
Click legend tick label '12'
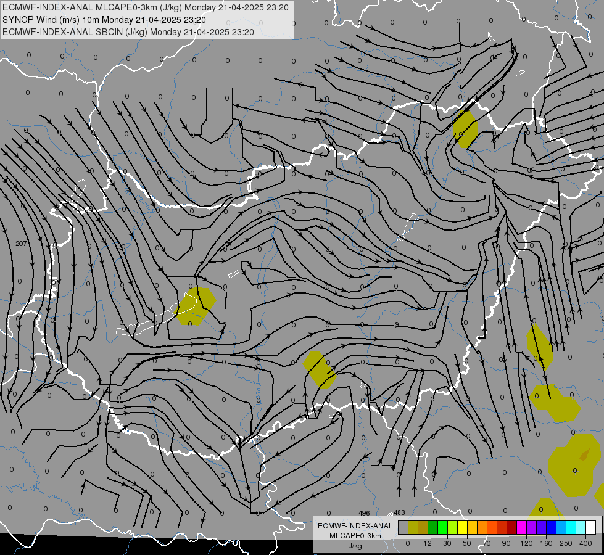[x=428, y=543]
